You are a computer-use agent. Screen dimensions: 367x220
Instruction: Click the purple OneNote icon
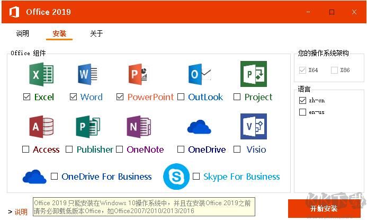138,127
